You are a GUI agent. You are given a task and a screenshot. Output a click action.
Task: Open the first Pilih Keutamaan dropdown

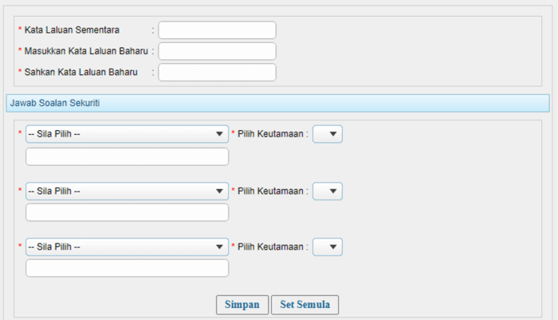coord(328,134)
